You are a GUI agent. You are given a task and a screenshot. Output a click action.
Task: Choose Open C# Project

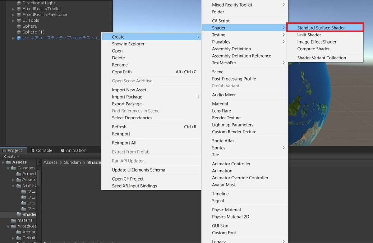(152, 179)
